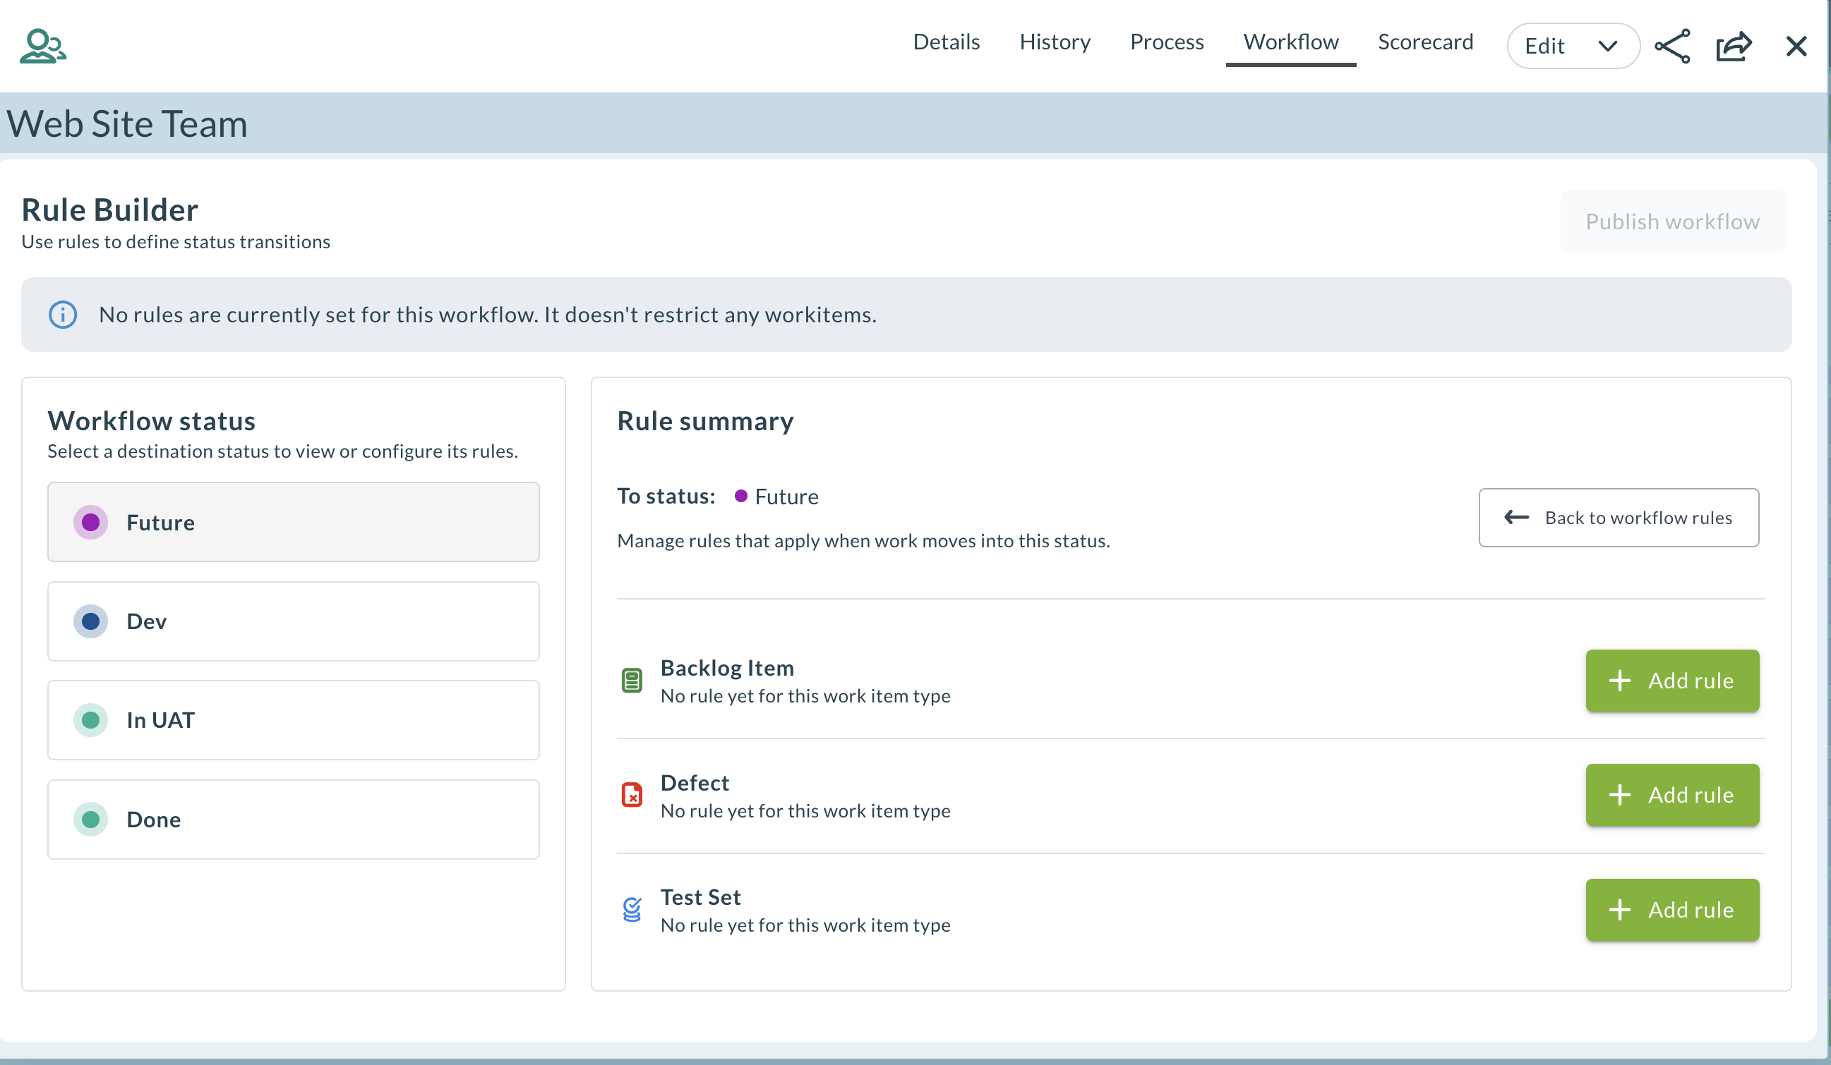Click the Backlog Item green list icon

632,680
